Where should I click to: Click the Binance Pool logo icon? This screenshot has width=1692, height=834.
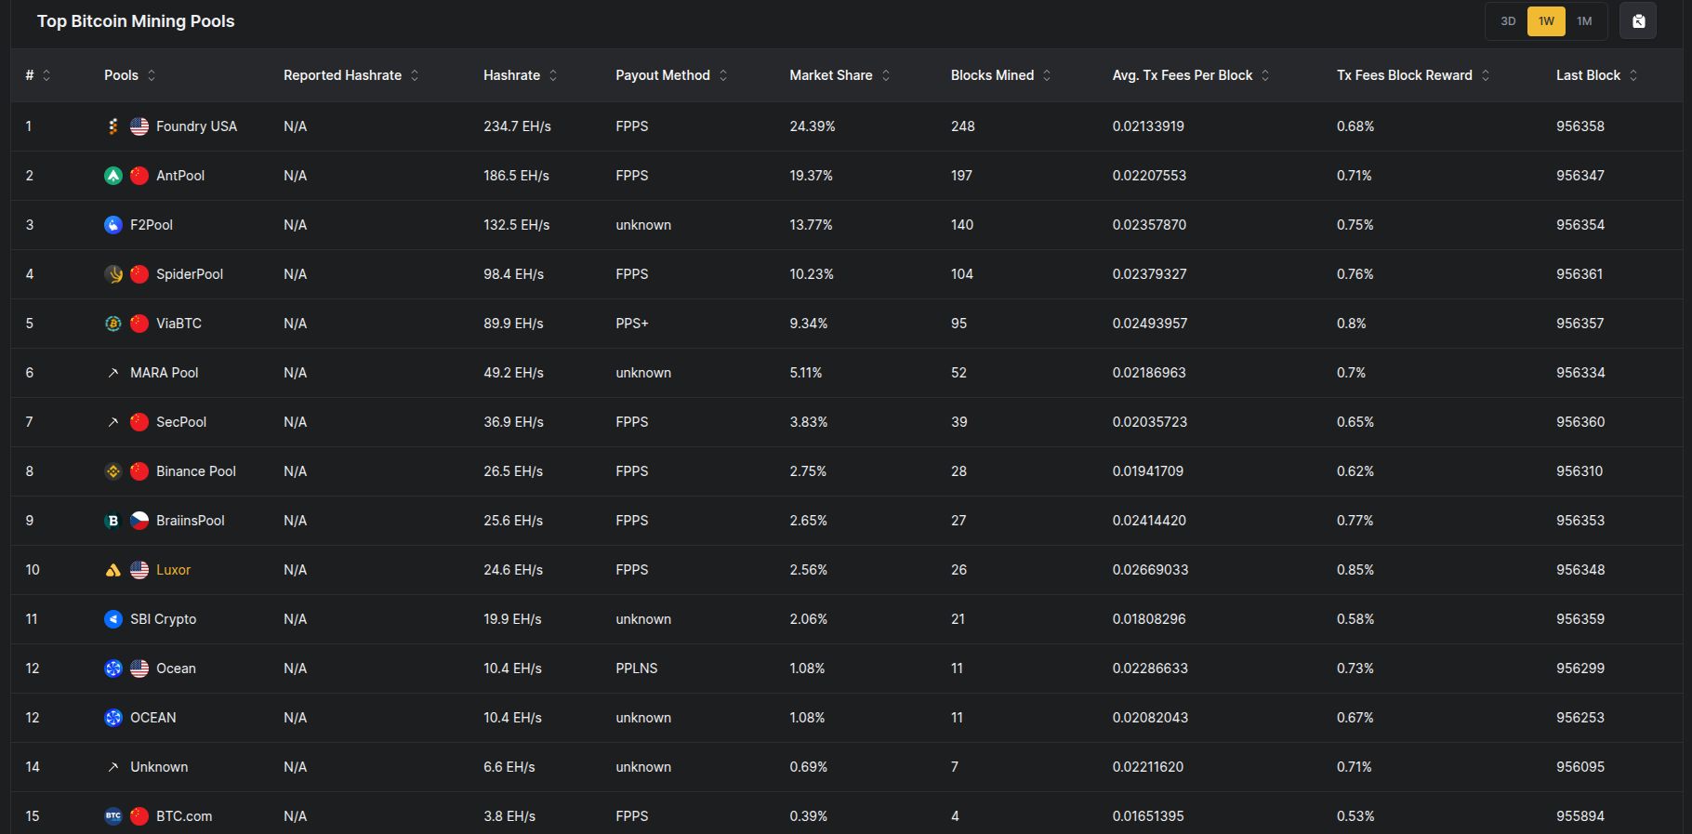[113, 471]
